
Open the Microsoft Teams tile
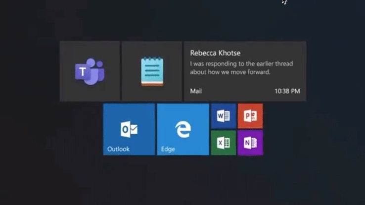coord(90,71)
